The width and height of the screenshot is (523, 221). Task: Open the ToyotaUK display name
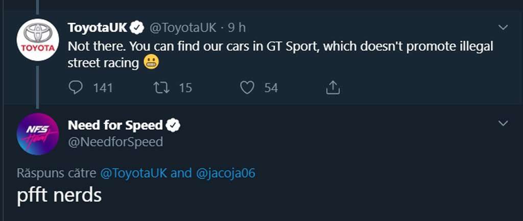(x=98, y=28)
